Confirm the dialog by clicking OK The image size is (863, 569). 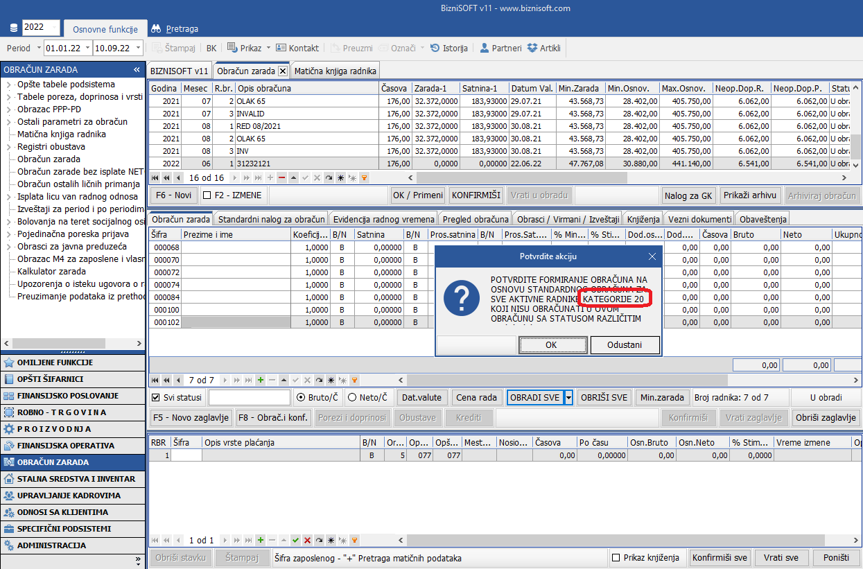click(x=552, y=344)
